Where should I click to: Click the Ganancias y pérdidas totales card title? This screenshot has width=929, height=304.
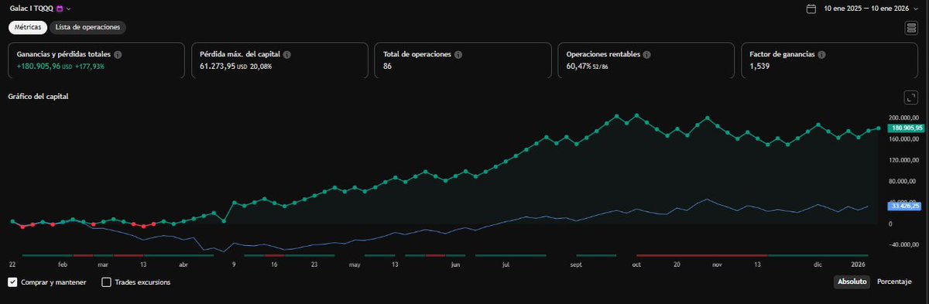click(63, 55)
